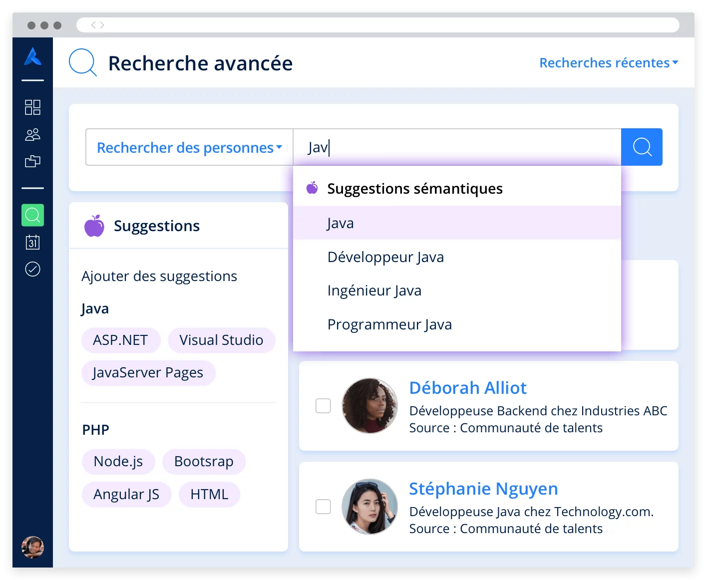Check the box beside Stéphanie Nguyen
The image size is (707, 580).
[323, 507]
